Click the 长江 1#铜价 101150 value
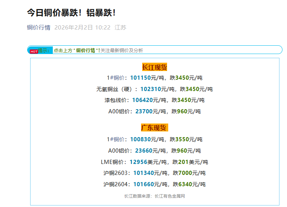This screenshot has width=287, height=207. [140, 78]
